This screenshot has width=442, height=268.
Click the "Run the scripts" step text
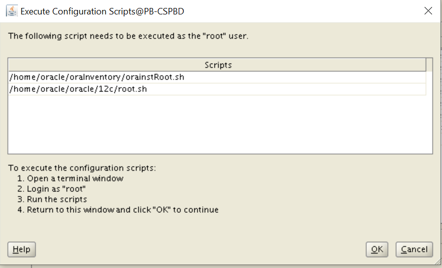pyautogui.click(x=57, y=199)
